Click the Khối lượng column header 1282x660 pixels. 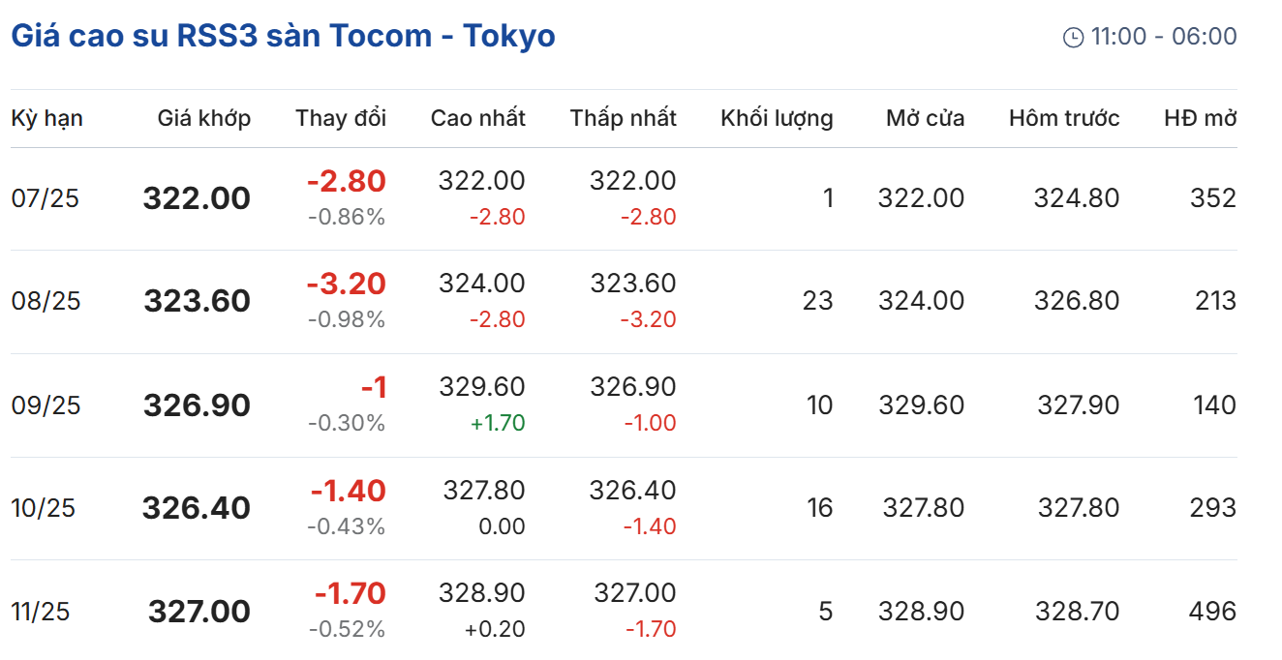[777, 118]
